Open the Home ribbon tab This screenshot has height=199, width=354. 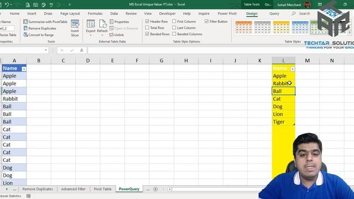tap(15, 13)
